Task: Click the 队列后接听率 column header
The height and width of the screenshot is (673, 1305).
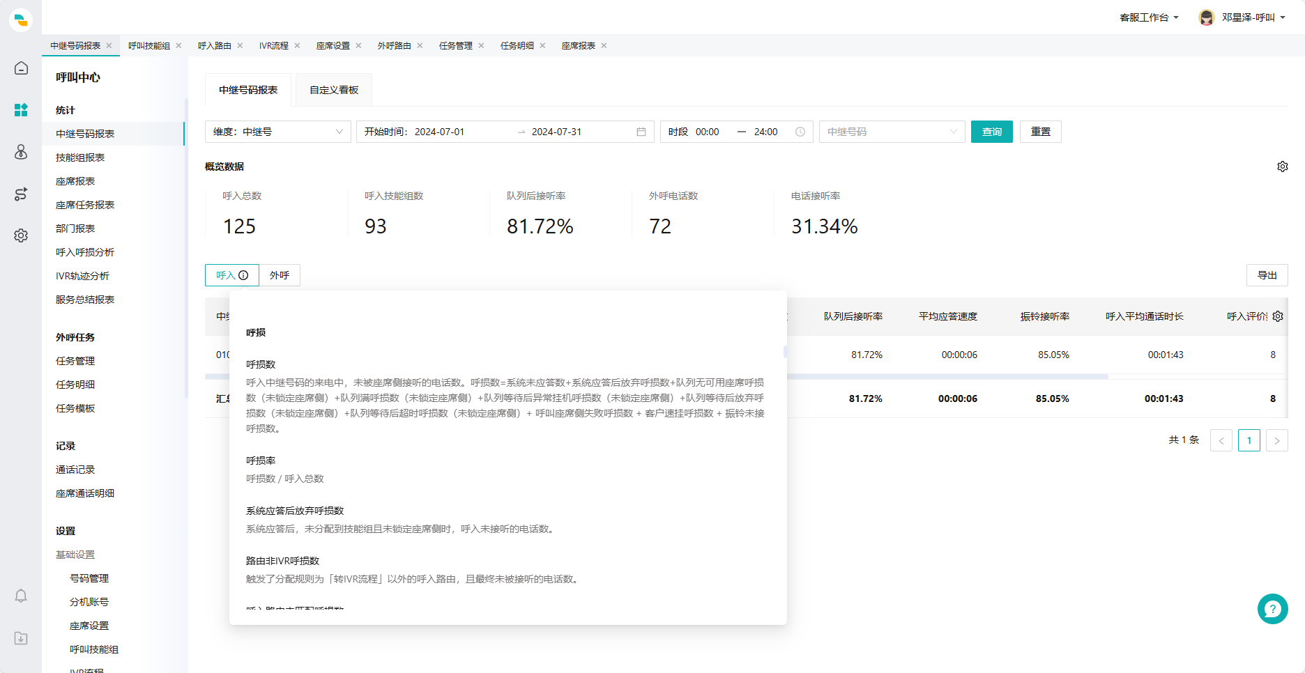Action: click(x=853, y=316)
